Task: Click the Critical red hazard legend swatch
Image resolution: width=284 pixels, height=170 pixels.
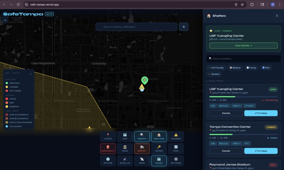Action: coord(7,99)
